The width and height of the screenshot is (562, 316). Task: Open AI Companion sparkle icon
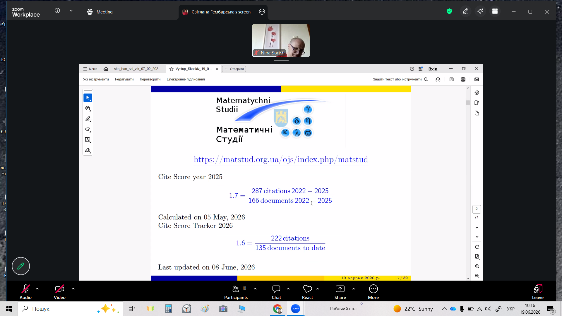coord(480,11)
